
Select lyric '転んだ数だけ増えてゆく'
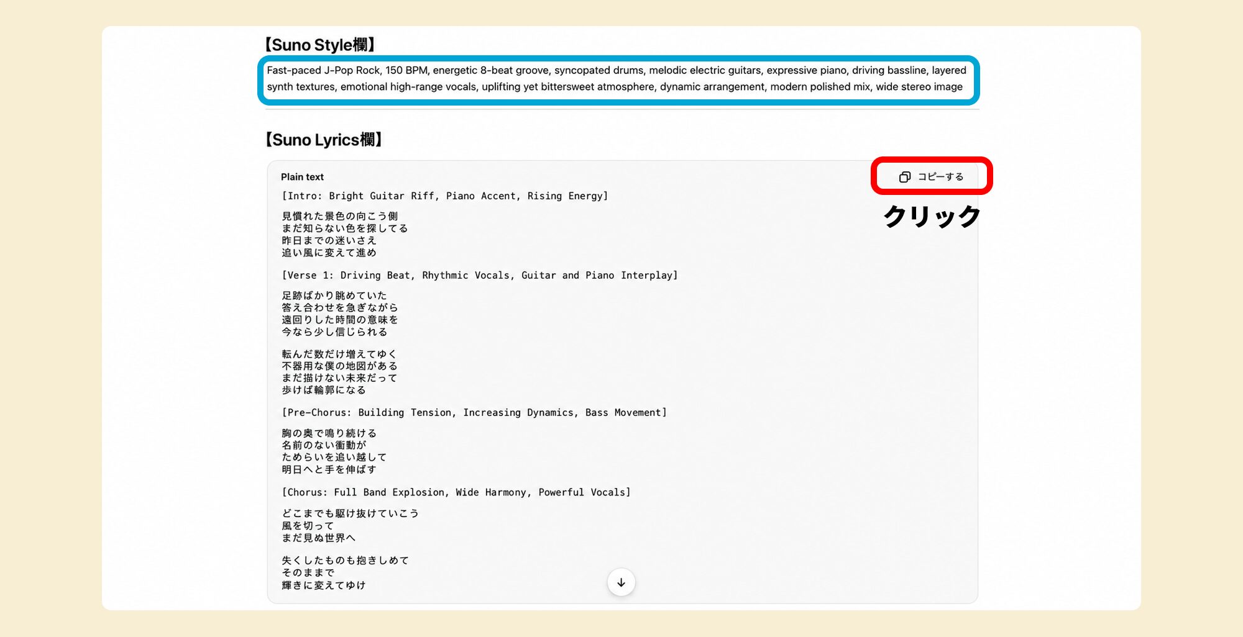[x=339, y=354]
